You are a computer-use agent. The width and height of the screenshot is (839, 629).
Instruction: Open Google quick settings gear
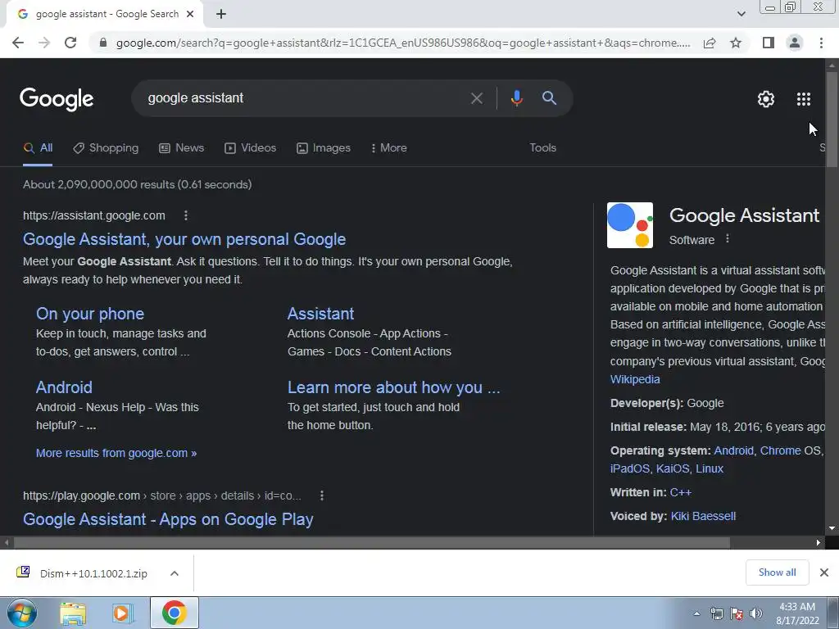[766, 99]
